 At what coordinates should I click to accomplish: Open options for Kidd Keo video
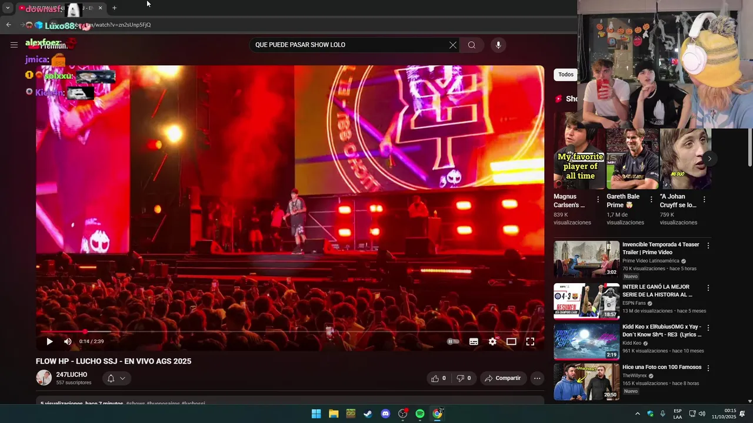(708, 328)
